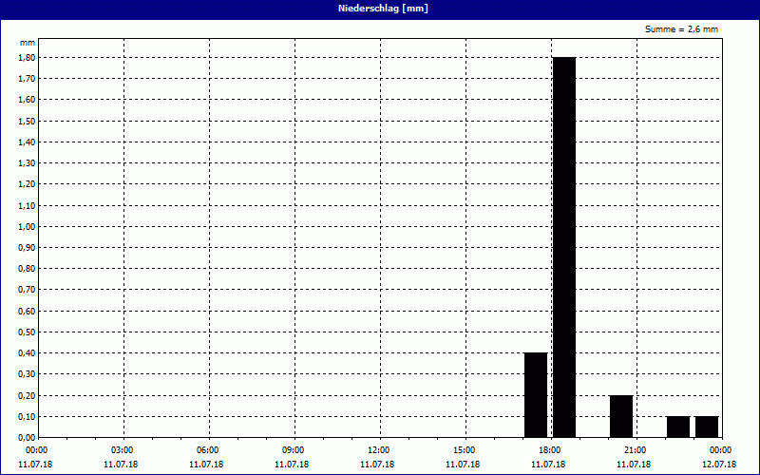Click the first of the two 0,10 mm bars
This screenshot has width=760, height=475.
[678, 427]
